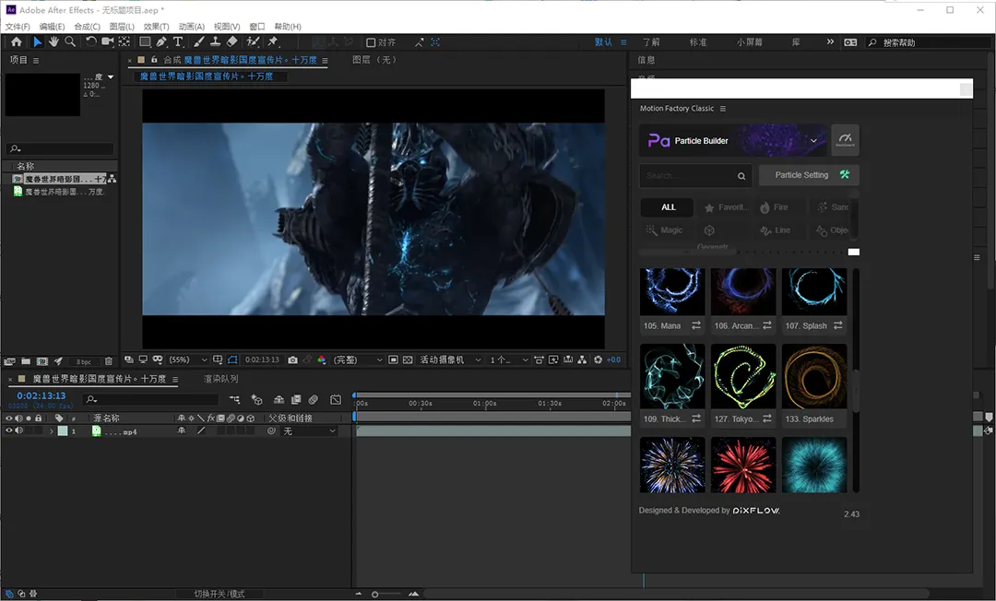Select the Zoom magnifier tool

pos(70,42)
